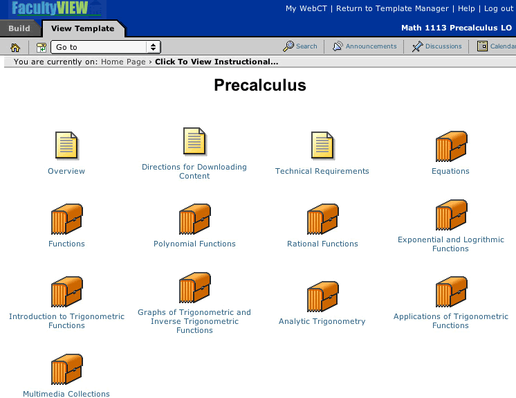Viewport: 516px width, 398px height.
Task: Open Graphs of Trigonometric folder icon
Action: (195, 287)
